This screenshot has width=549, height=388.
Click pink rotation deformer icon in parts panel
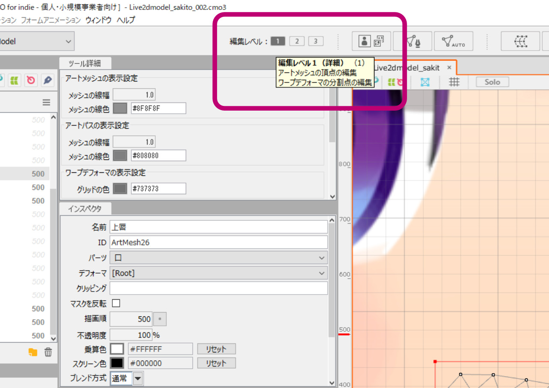[x=31, y=80]
